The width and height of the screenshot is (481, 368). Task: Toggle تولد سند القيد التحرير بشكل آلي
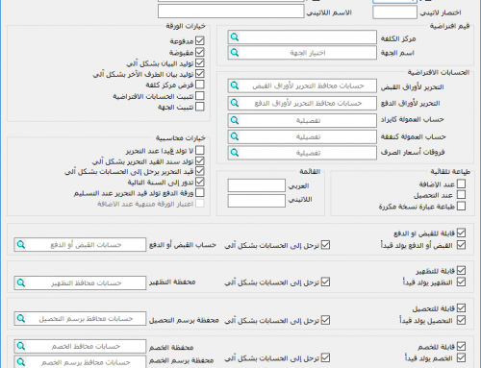tap(200, 160)
